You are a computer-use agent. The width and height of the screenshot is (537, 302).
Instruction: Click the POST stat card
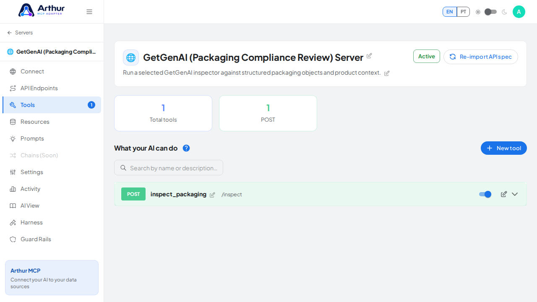[268, 113]
